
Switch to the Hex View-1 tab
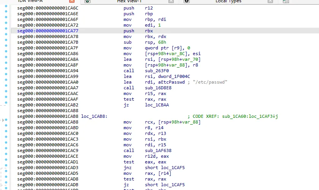(129, 1)
